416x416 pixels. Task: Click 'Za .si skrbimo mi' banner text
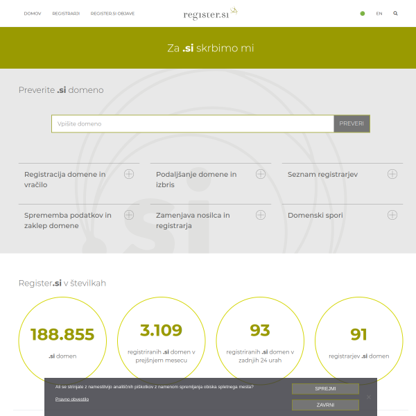(210, 48)
